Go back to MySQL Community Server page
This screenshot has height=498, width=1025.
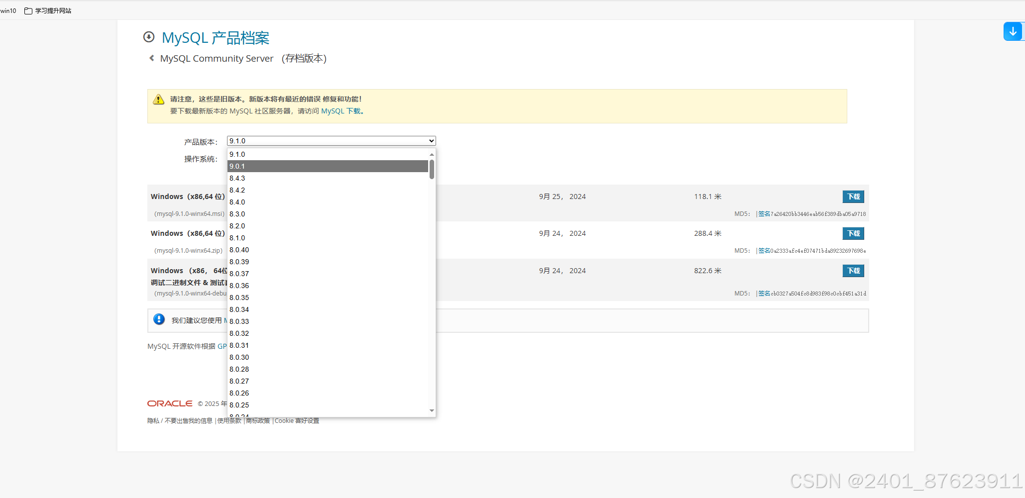[217, 58]
